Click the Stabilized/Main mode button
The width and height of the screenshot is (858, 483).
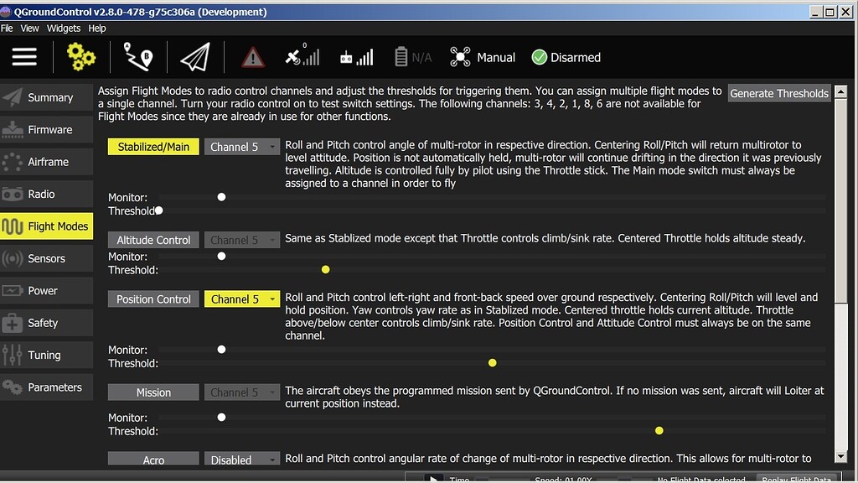(153, 147)
